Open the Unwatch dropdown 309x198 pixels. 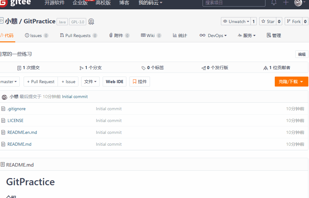point(236,21)
